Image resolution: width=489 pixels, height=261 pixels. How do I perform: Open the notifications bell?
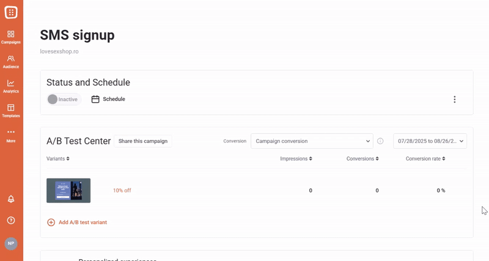point(11,199)
